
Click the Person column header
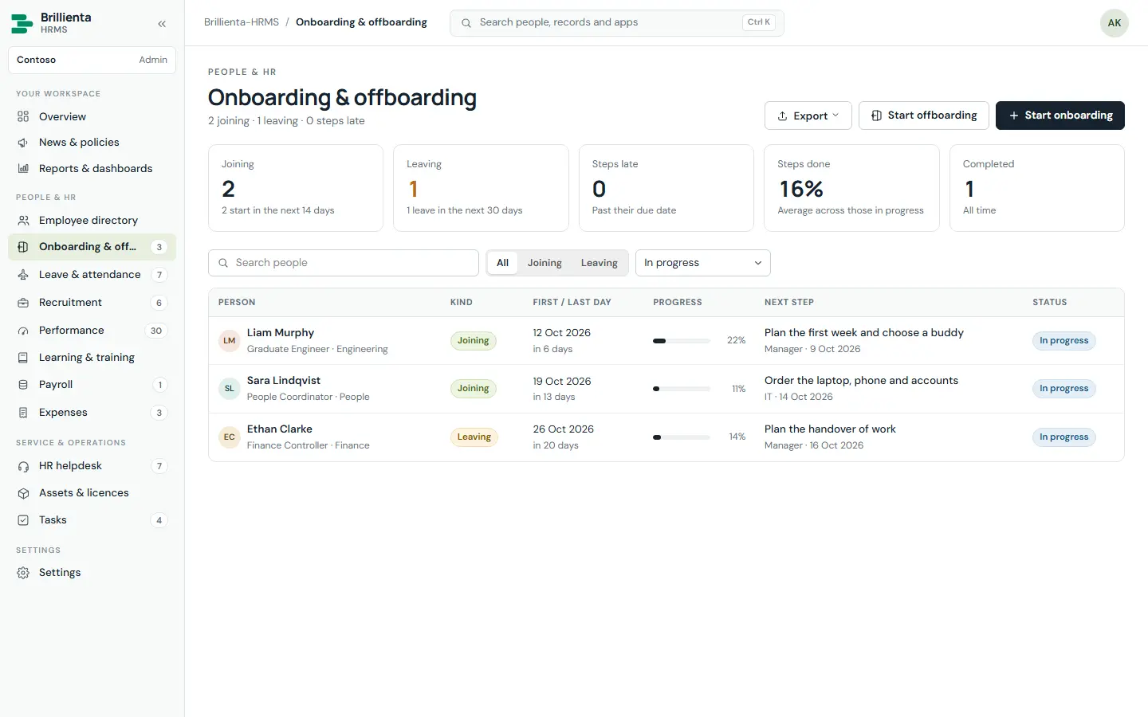237,303
